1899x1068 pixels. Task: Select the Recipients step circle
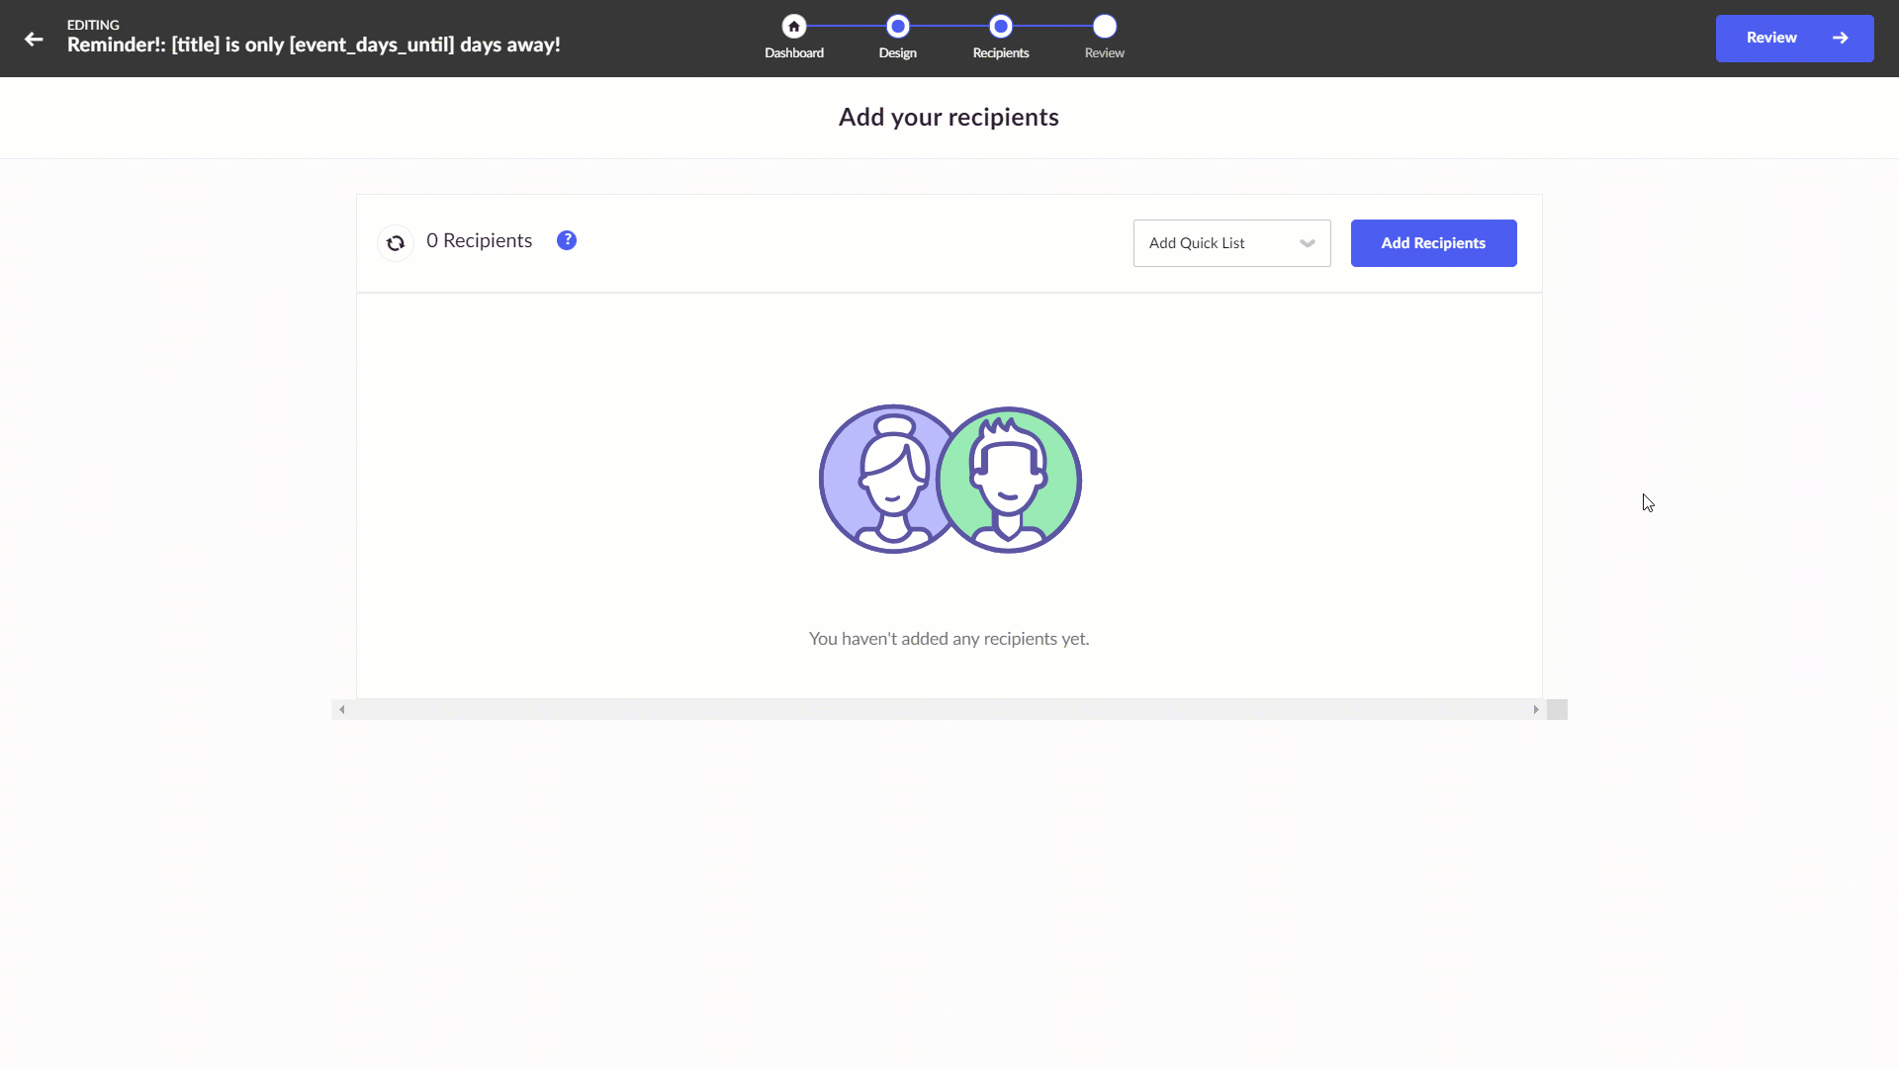(1001, 27)
